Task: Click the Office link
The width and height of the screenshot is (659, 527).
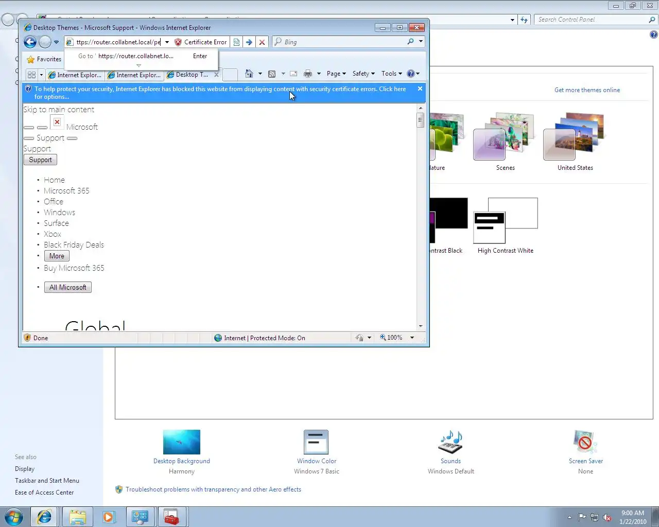Action: click(54, 202)
